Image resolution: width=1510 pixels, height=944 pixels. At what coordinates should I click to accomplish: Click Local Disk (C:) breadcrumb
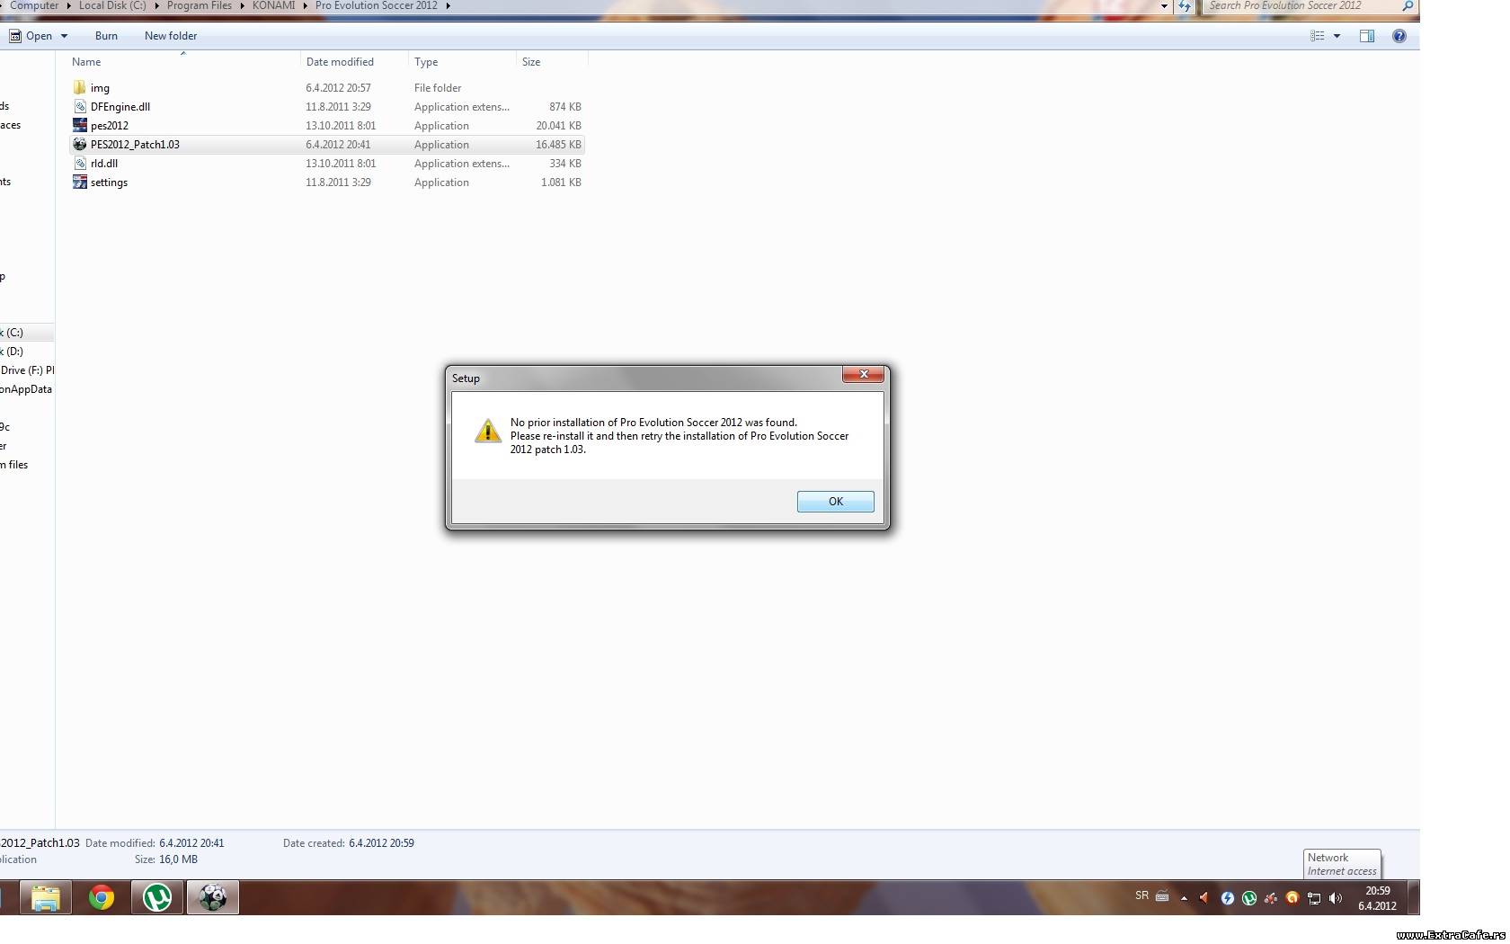[112, 5]
